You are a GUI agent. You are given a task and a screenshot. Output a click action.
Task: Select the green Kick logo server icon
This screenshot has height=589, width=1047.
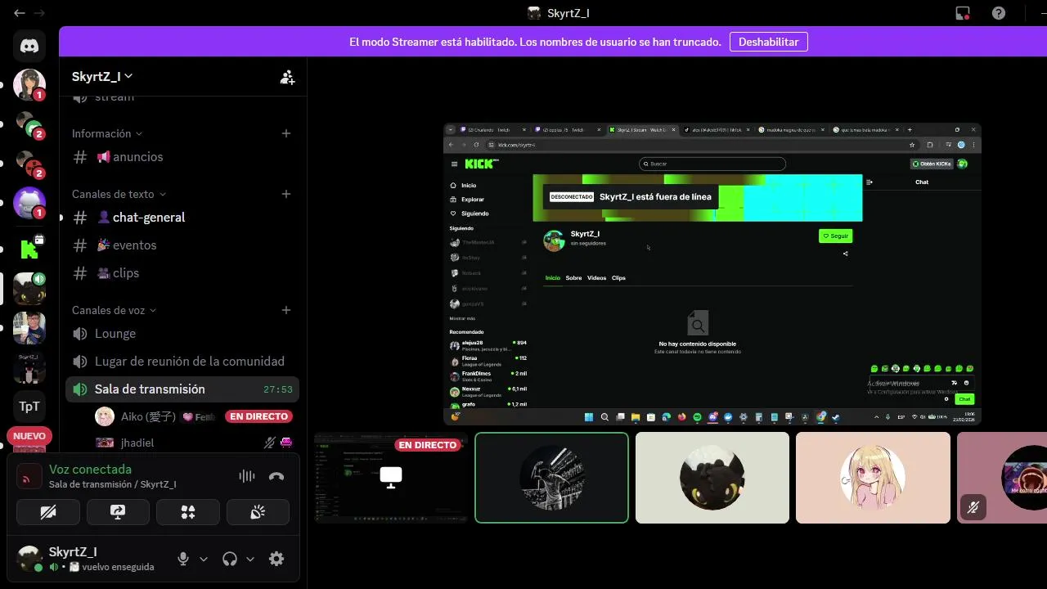tap(29, 248)
